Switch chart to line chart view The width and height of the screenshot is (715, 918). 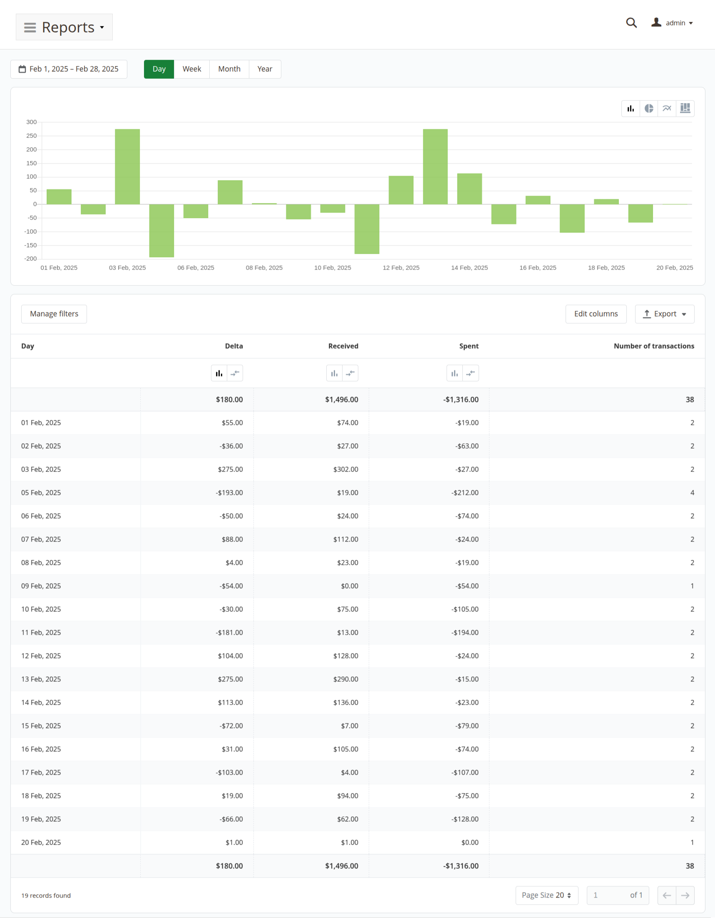pyautogui.click(x=667, y=108)
